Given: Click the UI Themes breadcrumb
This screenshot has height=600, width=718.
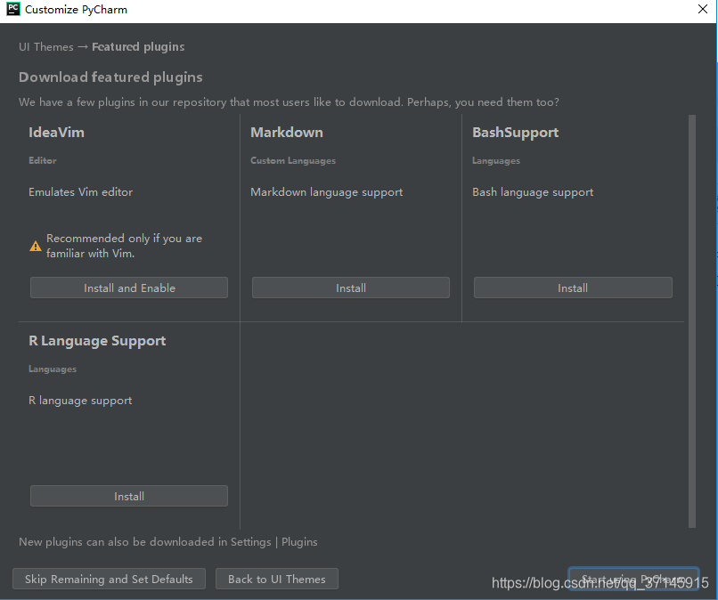Looking at the screenshot, I should [45, 46].
